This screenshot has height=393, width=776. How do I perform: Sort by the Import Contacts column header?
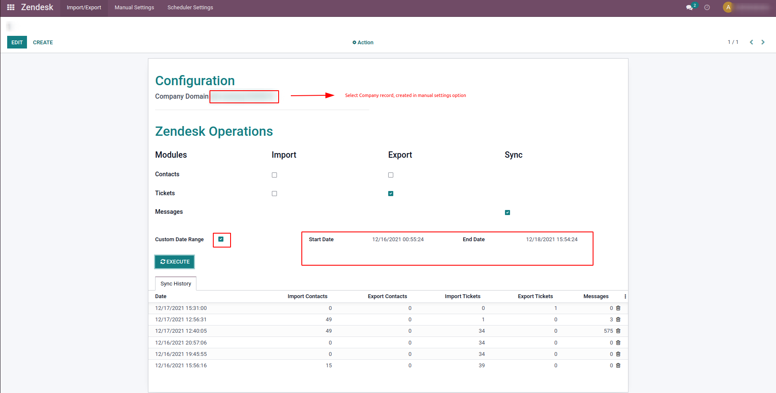(x=307, y=296)
